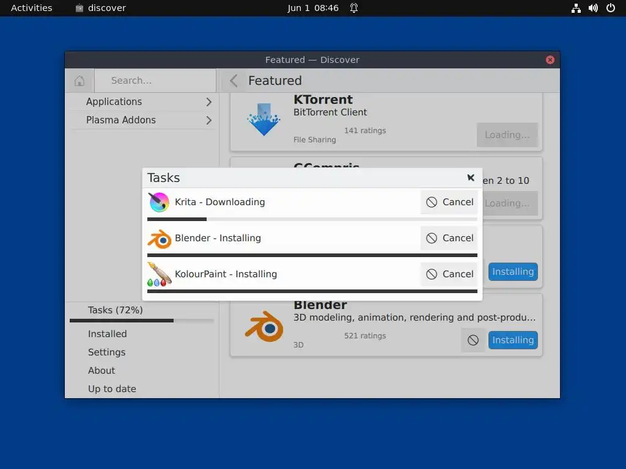Open the notification bell in top bar
This screenshot has width=626, height=469.
[x=354, y=8]
